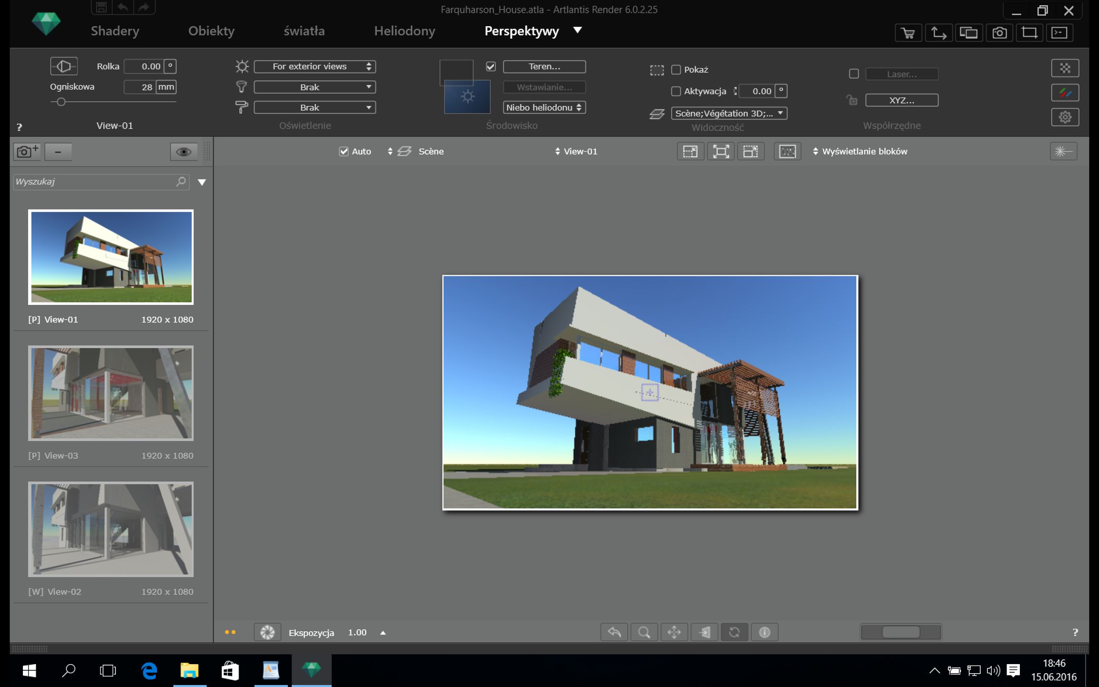Image resolution: width=1099 pixels, height=687 pixels.
Task: Click the refresh preview icon at bottom
Action: [x=735, y=632]
